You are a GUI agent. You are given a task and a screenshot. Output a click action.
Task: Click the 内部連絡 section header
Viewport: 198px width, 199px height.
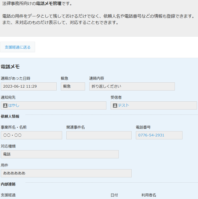[x=8, y=184]
